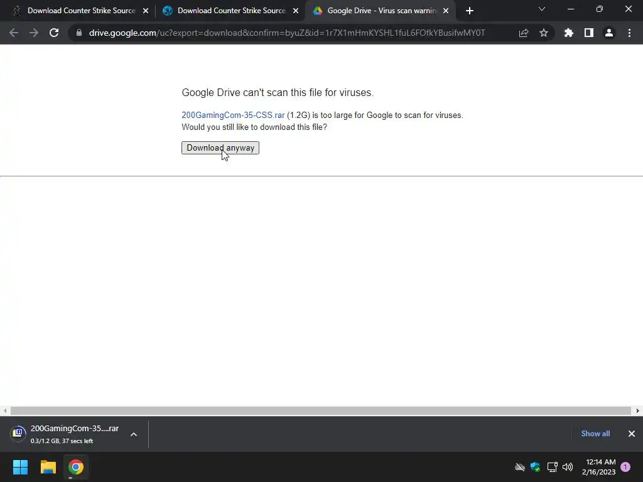643x482 pixels.
Task: Click the Download anyway button
Action: pos(220,147)
